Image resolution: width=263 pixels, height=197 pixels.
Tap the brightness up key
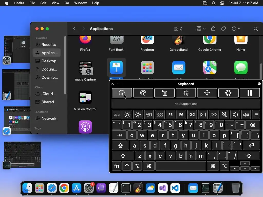[138, 115]
